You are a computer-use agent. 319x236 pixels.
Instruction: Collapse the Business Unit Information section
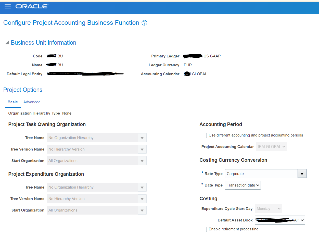[7, 43]
